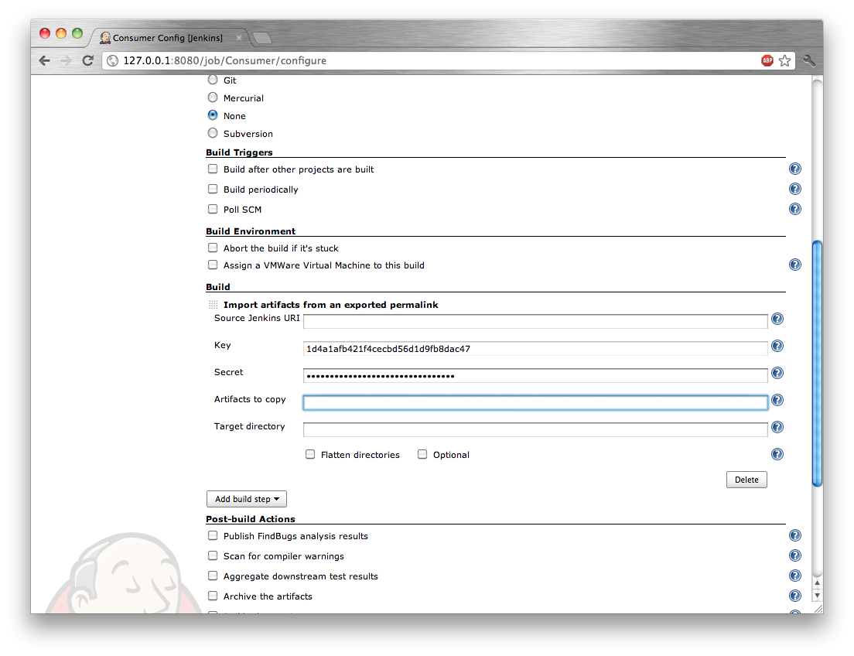Screen dimensions: 854x656
Task: Click the blue vertical scrollbar thumb
Action: tap(817, 364)
